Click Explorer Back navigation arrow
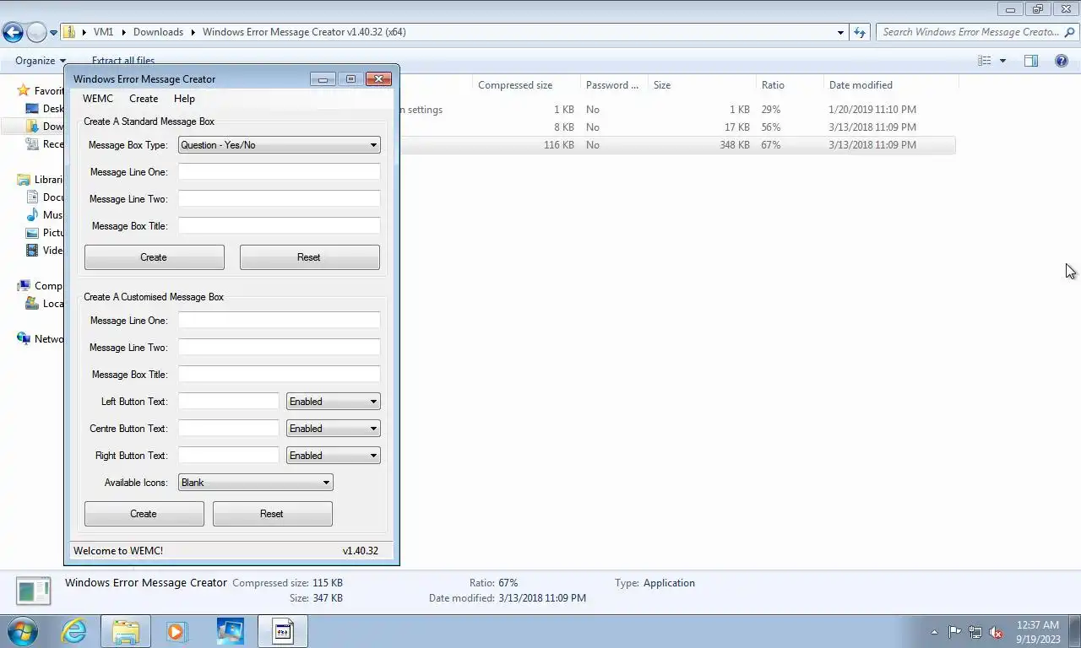The image size is (1081, 648). coord(13,32)
